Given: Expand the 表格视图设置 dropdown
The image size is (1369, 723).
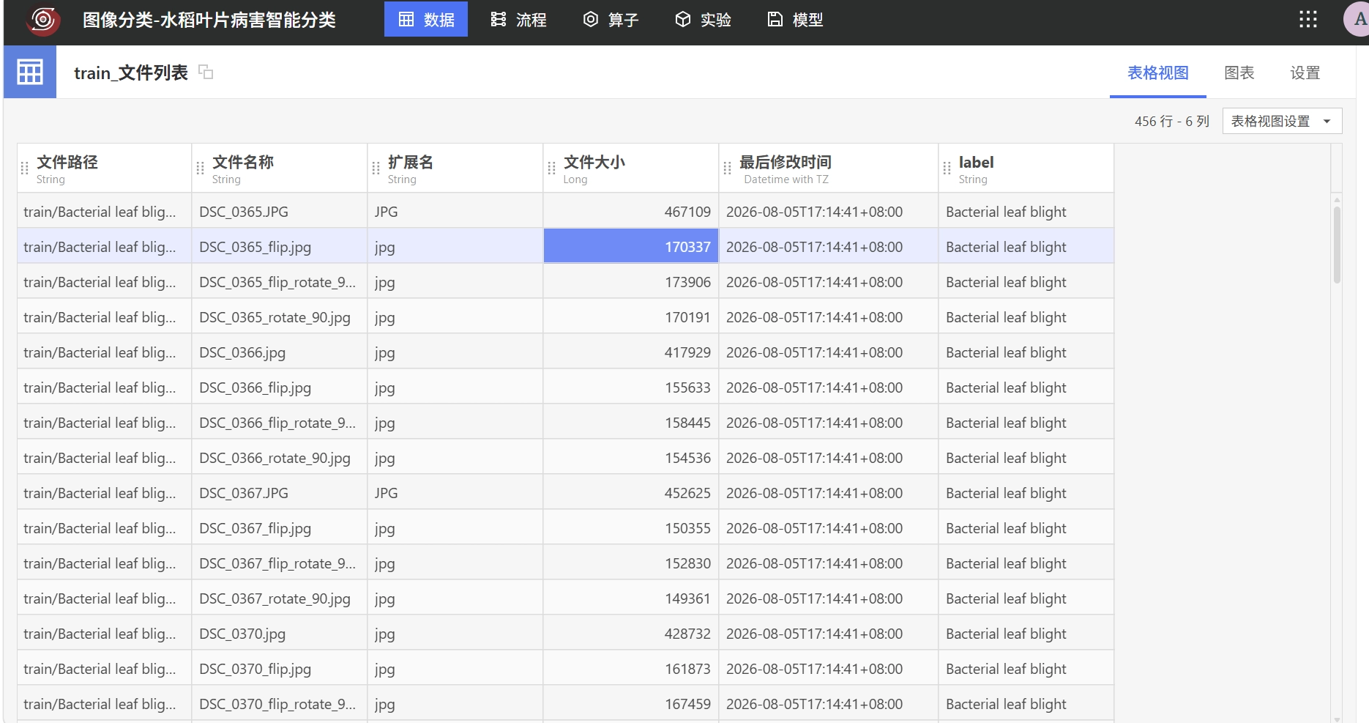Looking at the screenshot, I should (x=1282, y=121).
